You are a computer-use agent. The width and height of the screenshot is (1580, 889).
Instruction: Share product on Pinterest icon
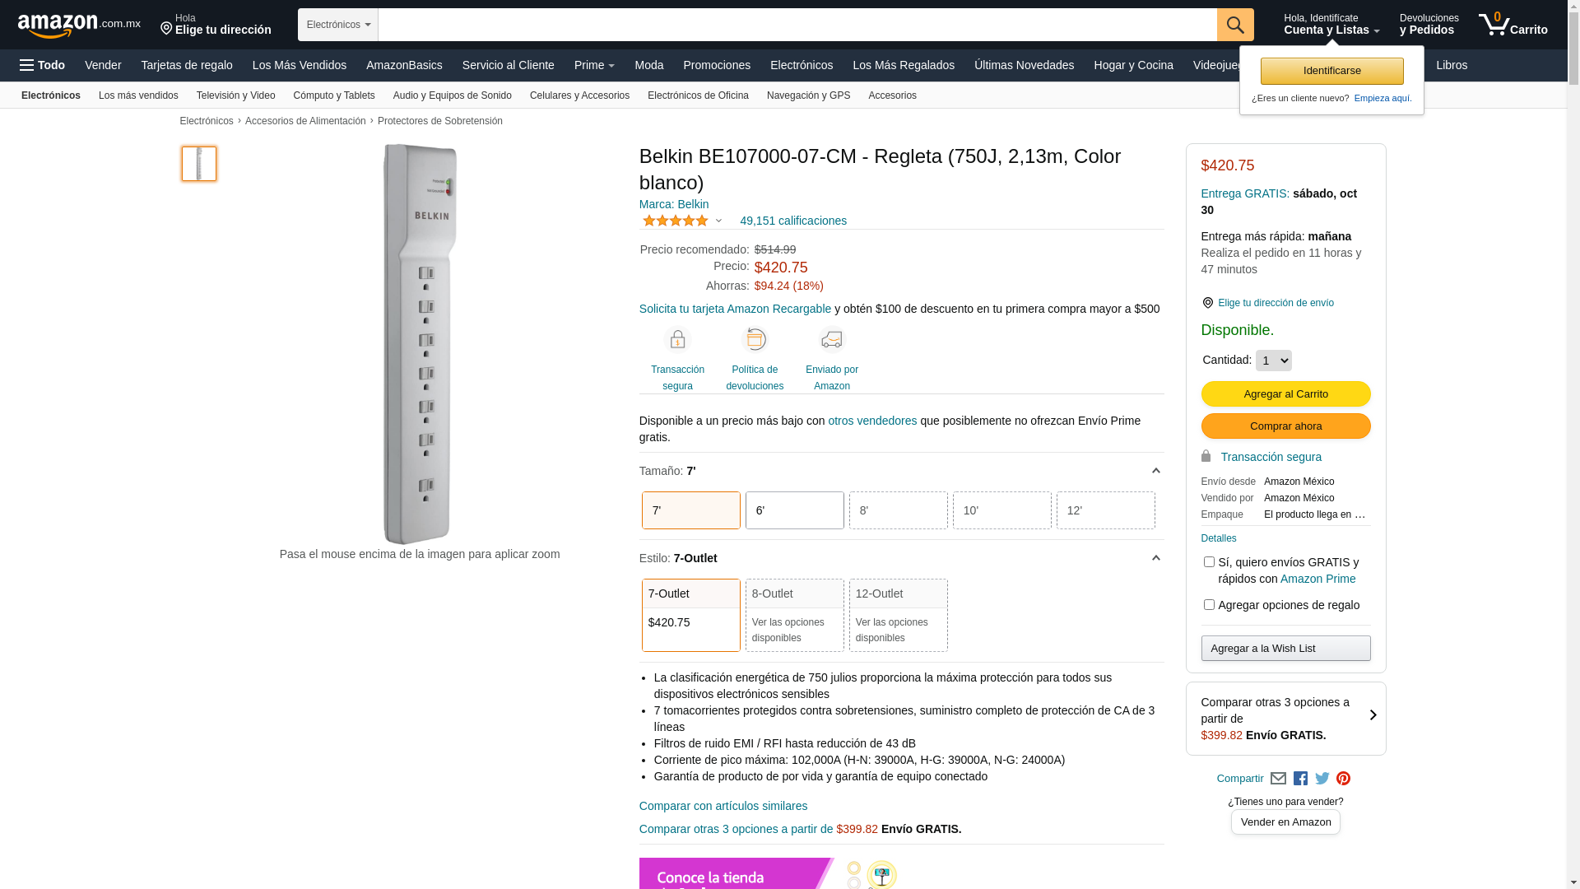click(1343, 779)
